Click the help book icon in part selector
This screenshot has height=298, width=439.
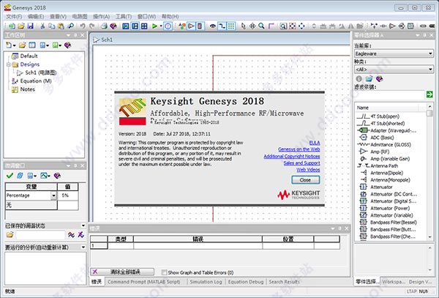pyautogui.click(x=379, y=78)
